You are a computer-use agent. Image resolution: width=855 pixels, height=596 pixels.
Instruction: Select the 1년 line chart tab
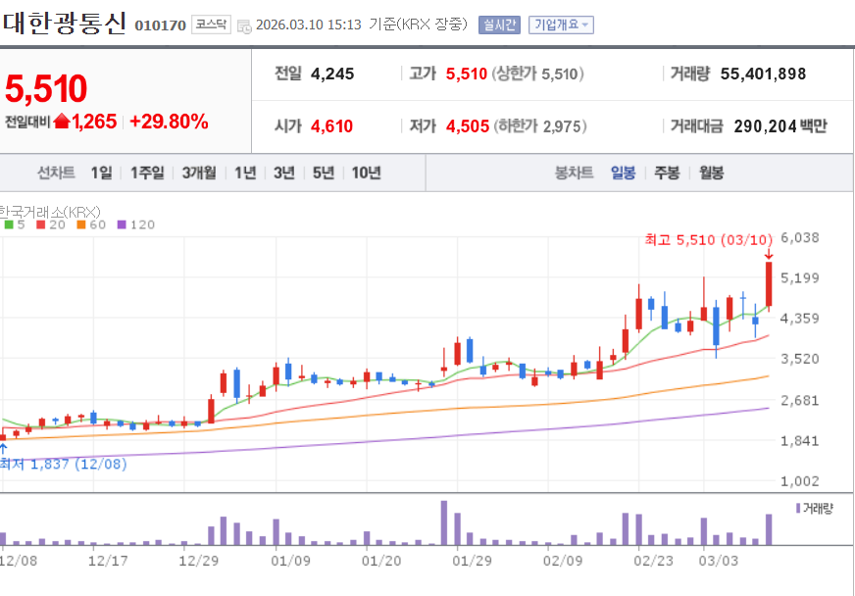click(245, 173)
